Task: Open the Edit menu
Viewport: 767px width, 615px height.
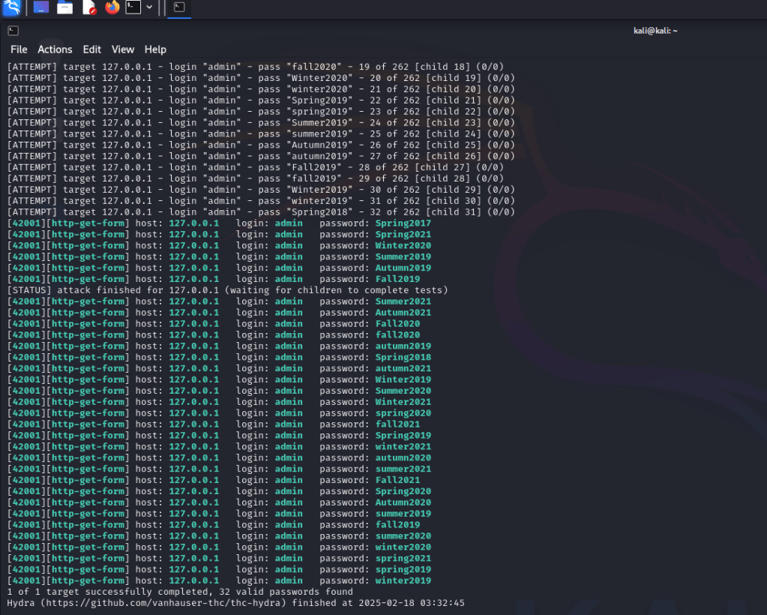Action: tap(92, 49)
